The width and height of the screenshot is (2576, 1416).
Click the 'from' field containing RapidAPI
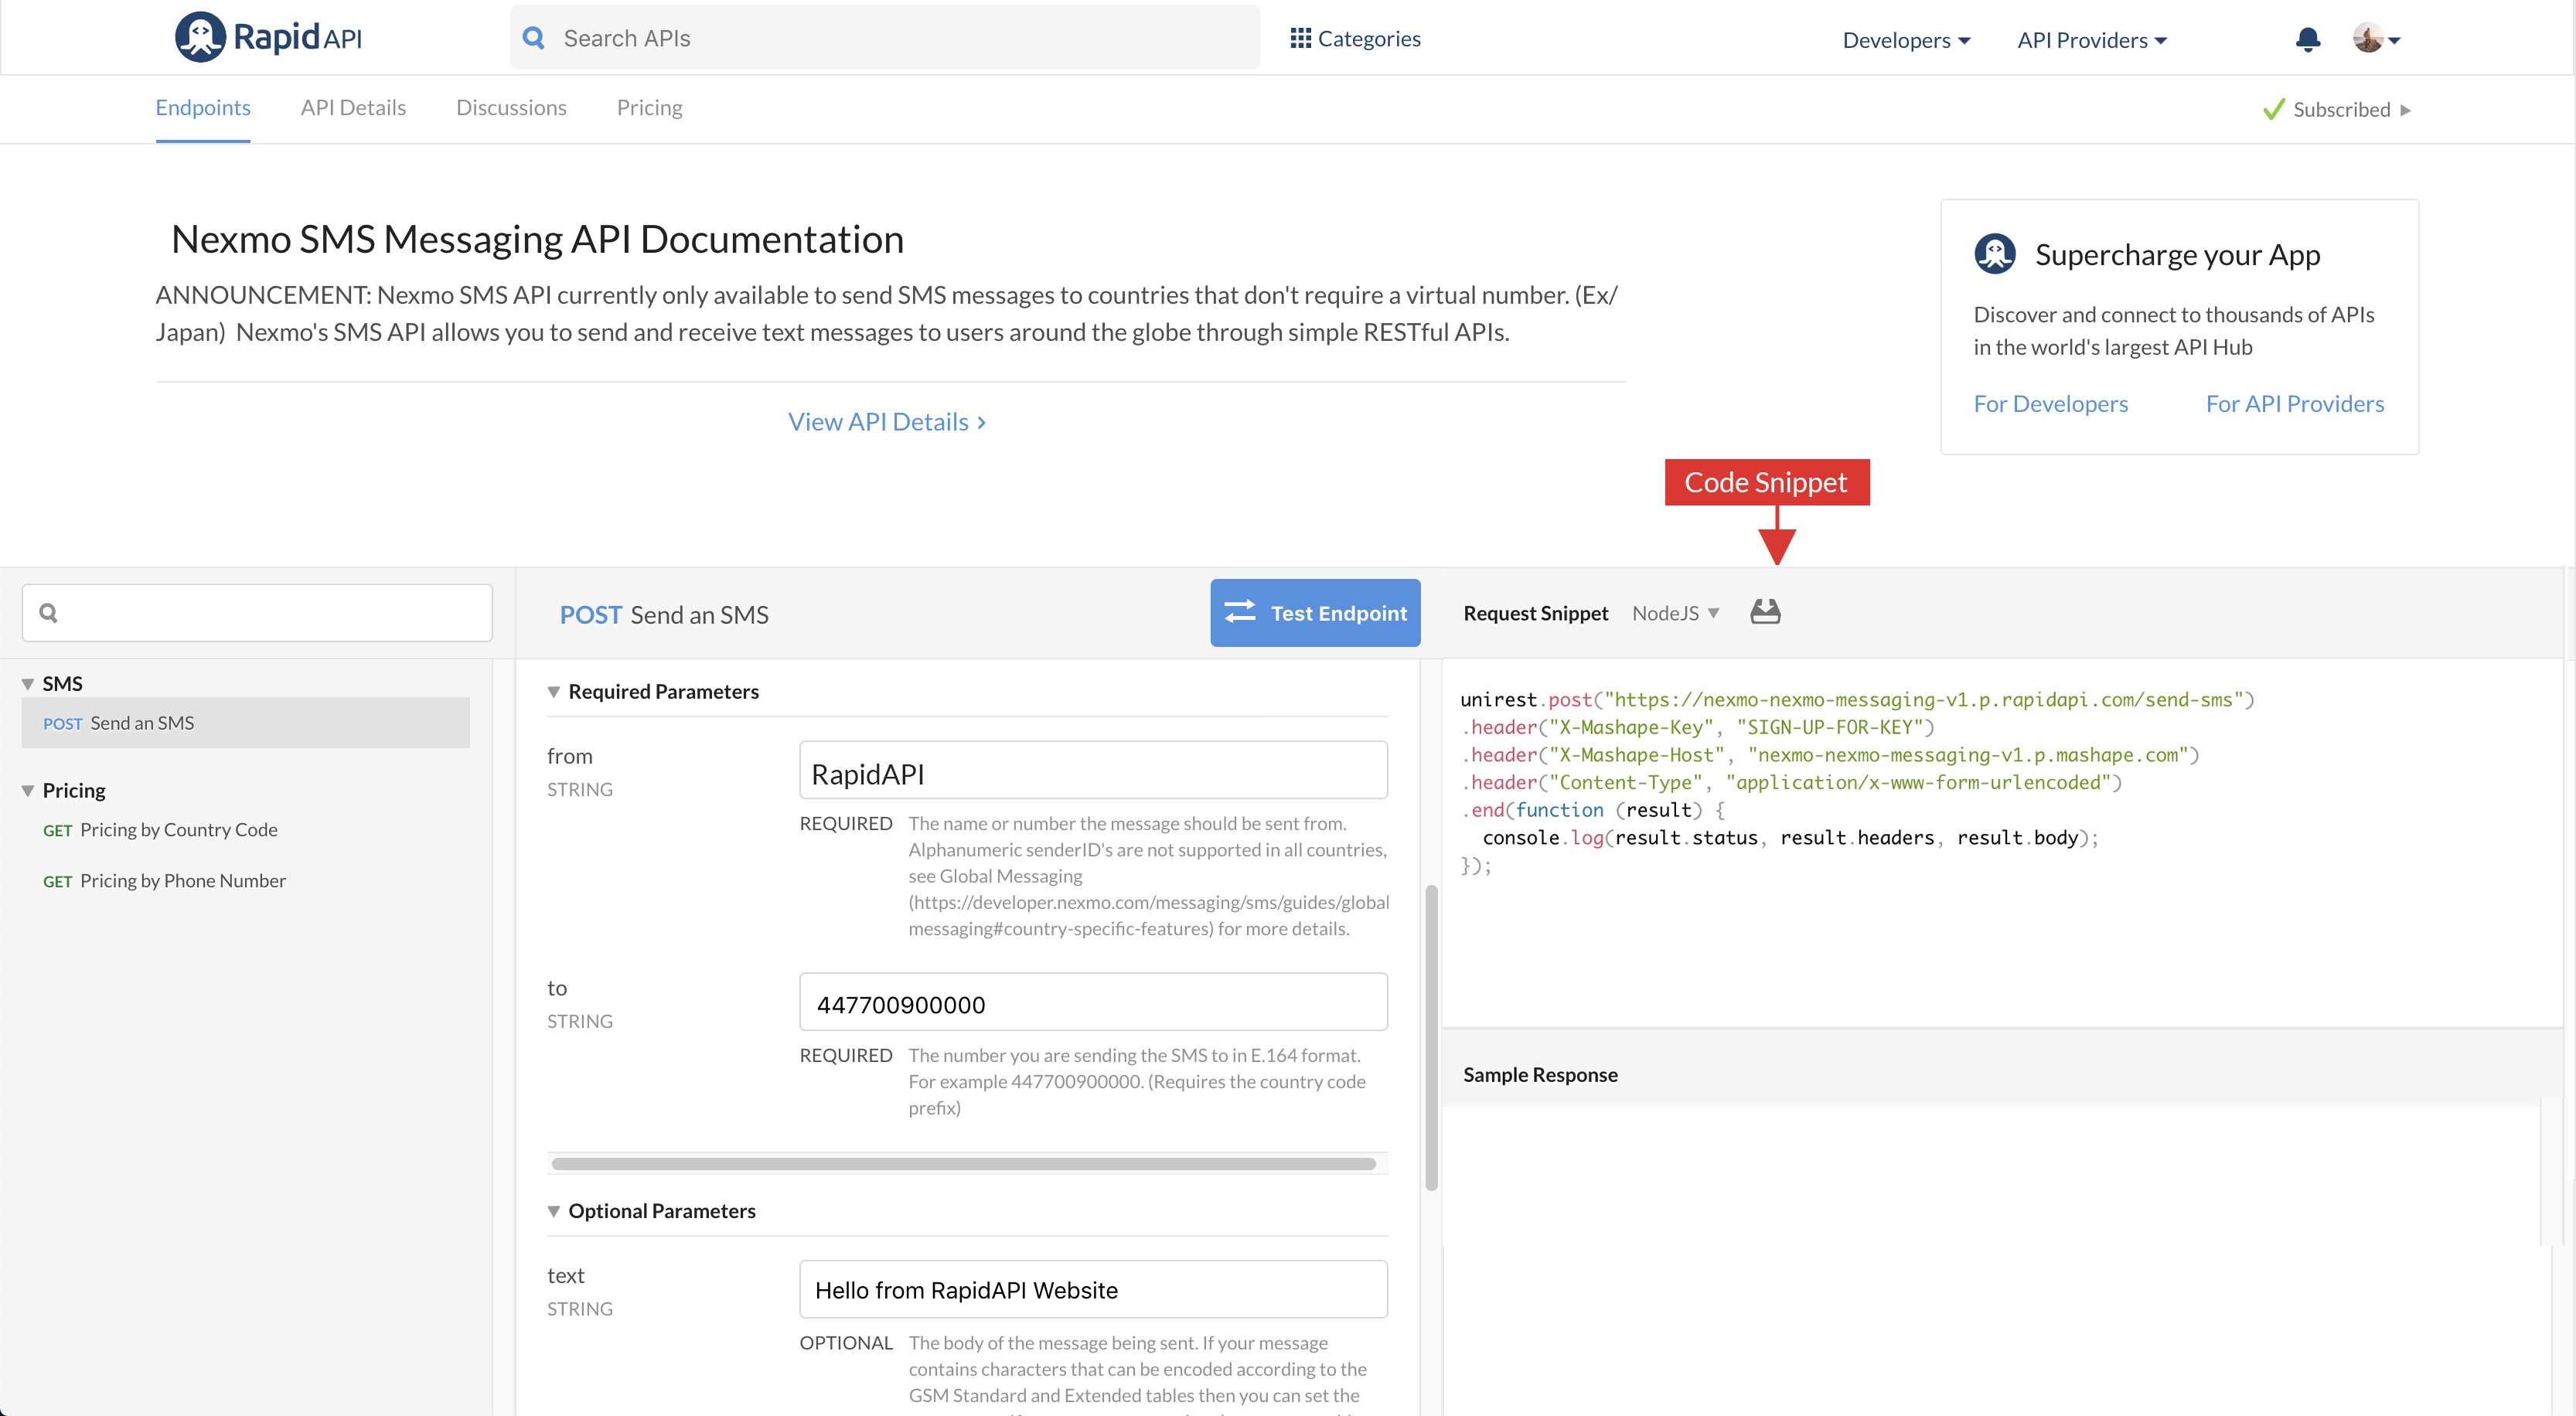click(1093, 770)
